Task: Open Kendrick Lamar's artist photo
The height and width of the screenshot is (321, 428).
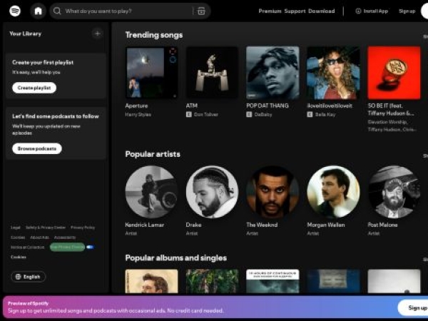Action: [x=151, y=192]
